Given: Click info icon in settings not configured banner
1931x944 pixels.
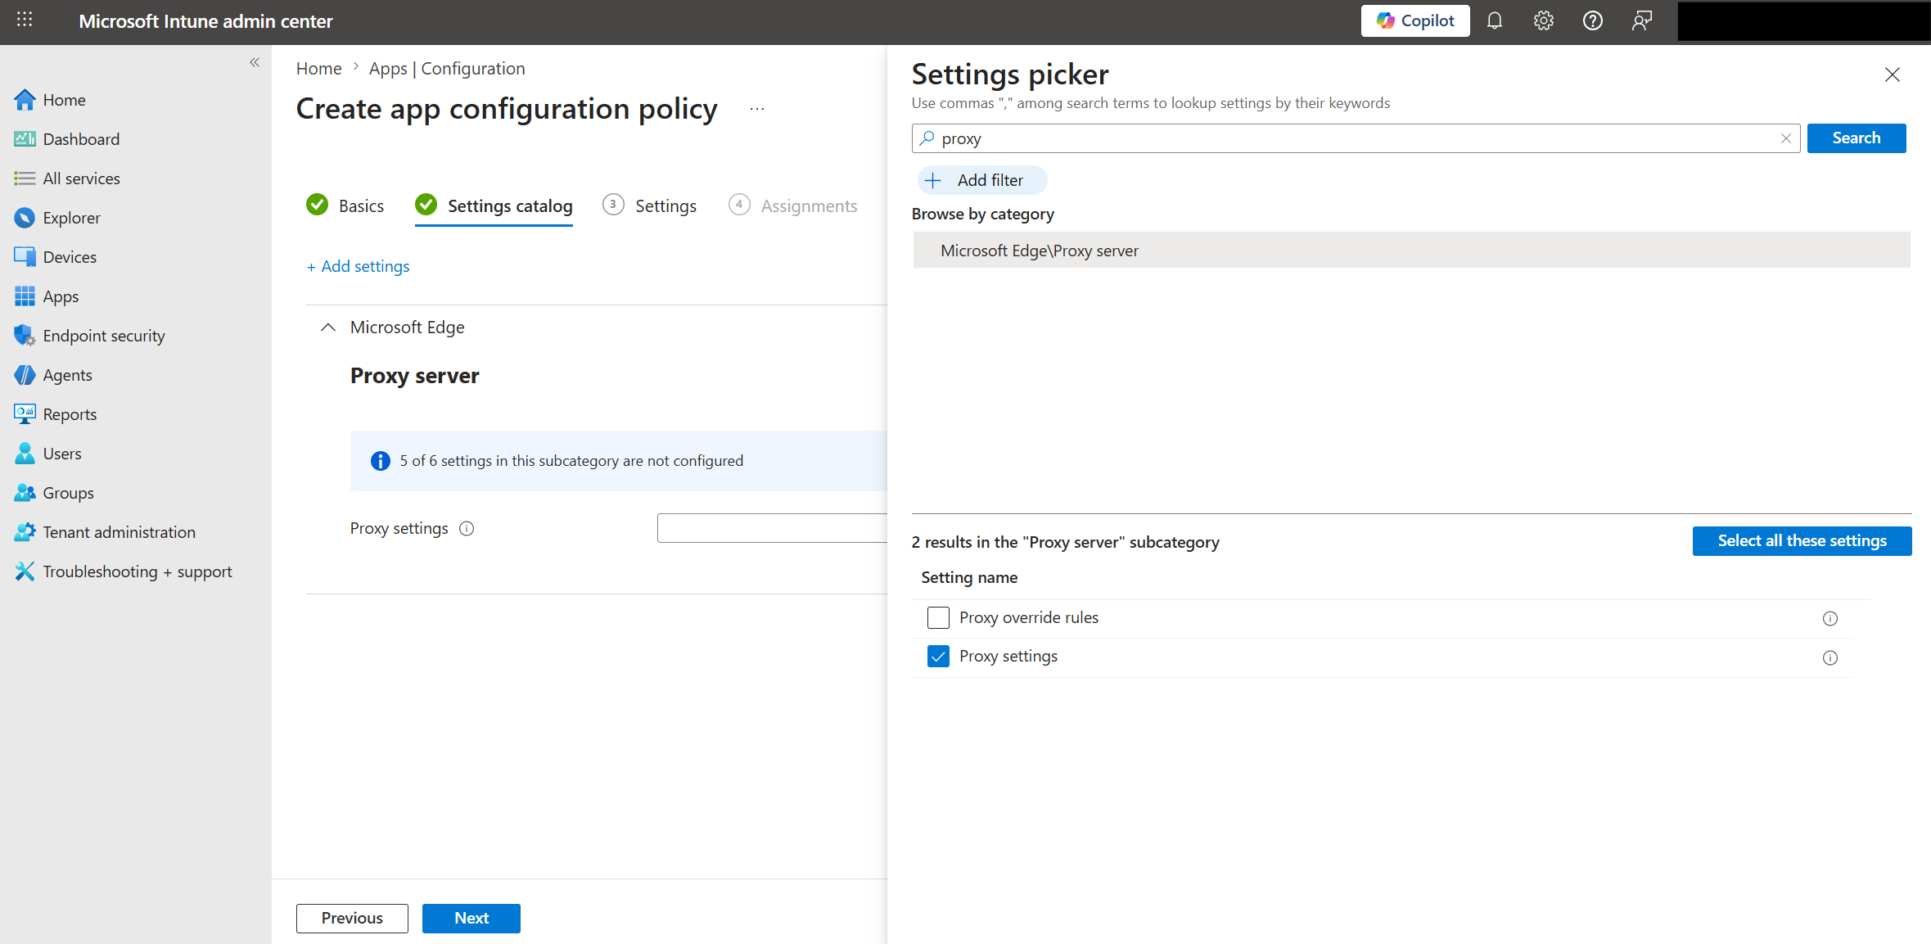Looking at the screenshot, I should coord(381,461).
